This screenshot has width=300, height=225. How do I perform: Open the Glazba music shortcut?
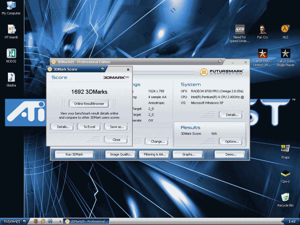click(x=11, y=78)
